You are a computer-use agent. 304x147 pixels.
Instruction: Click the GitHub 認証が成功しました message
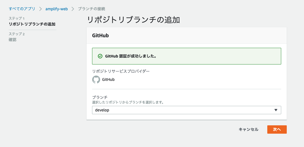pyautogui.click(x=130, y=56)
